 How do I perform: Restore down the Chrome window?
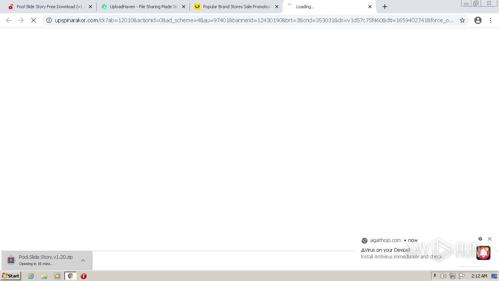click(x=476, y=4)
